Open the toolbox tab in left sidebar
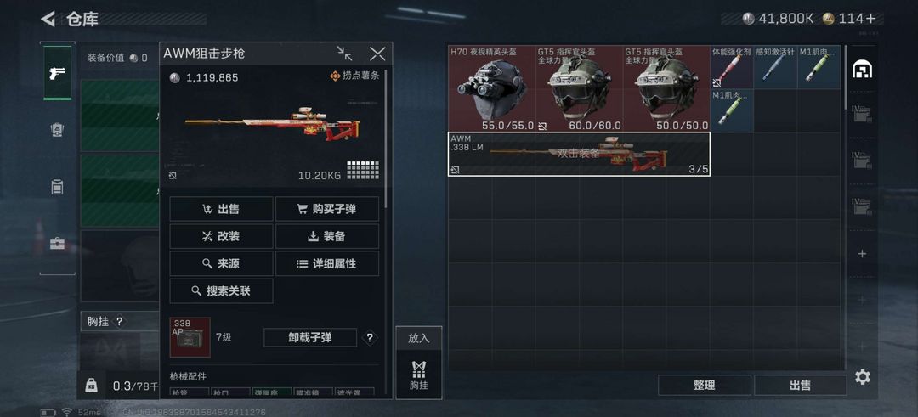Screen dimensions: 918x417 [58, 243]
